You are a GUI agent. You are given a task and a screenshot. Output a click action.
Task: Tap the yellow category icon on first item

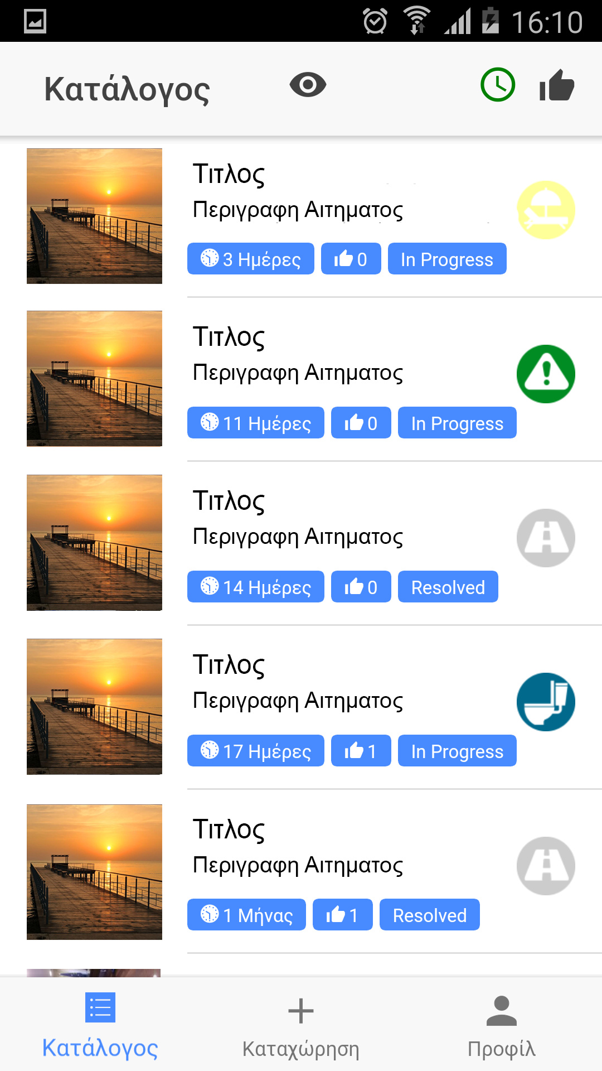546,210
